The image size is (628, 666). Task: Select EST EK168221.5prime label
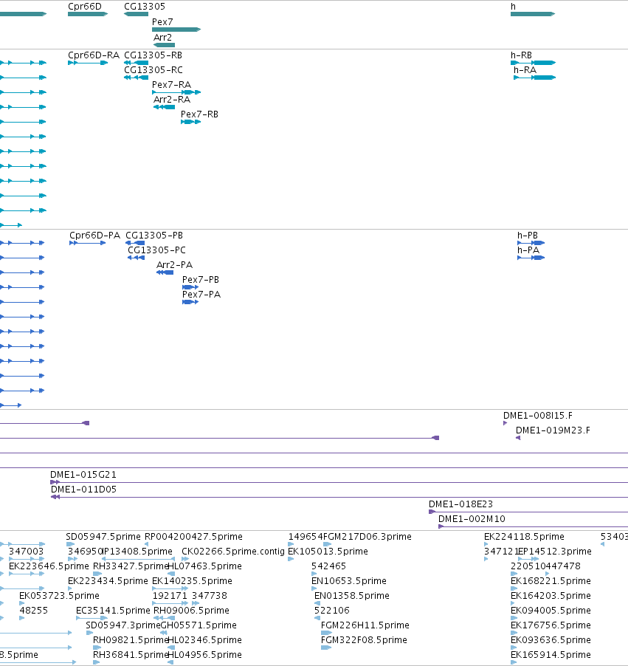click(x=551, y=580)
